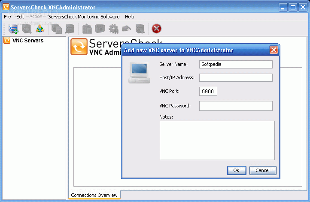Screen dimensions: 310x202
Task: Click the Server Name: label
Action: 173,64
